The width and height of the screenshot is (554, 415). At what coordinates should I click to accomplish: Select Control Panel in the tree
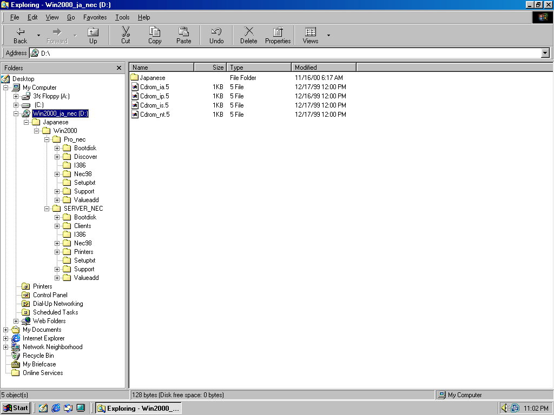tap(50, 295)
